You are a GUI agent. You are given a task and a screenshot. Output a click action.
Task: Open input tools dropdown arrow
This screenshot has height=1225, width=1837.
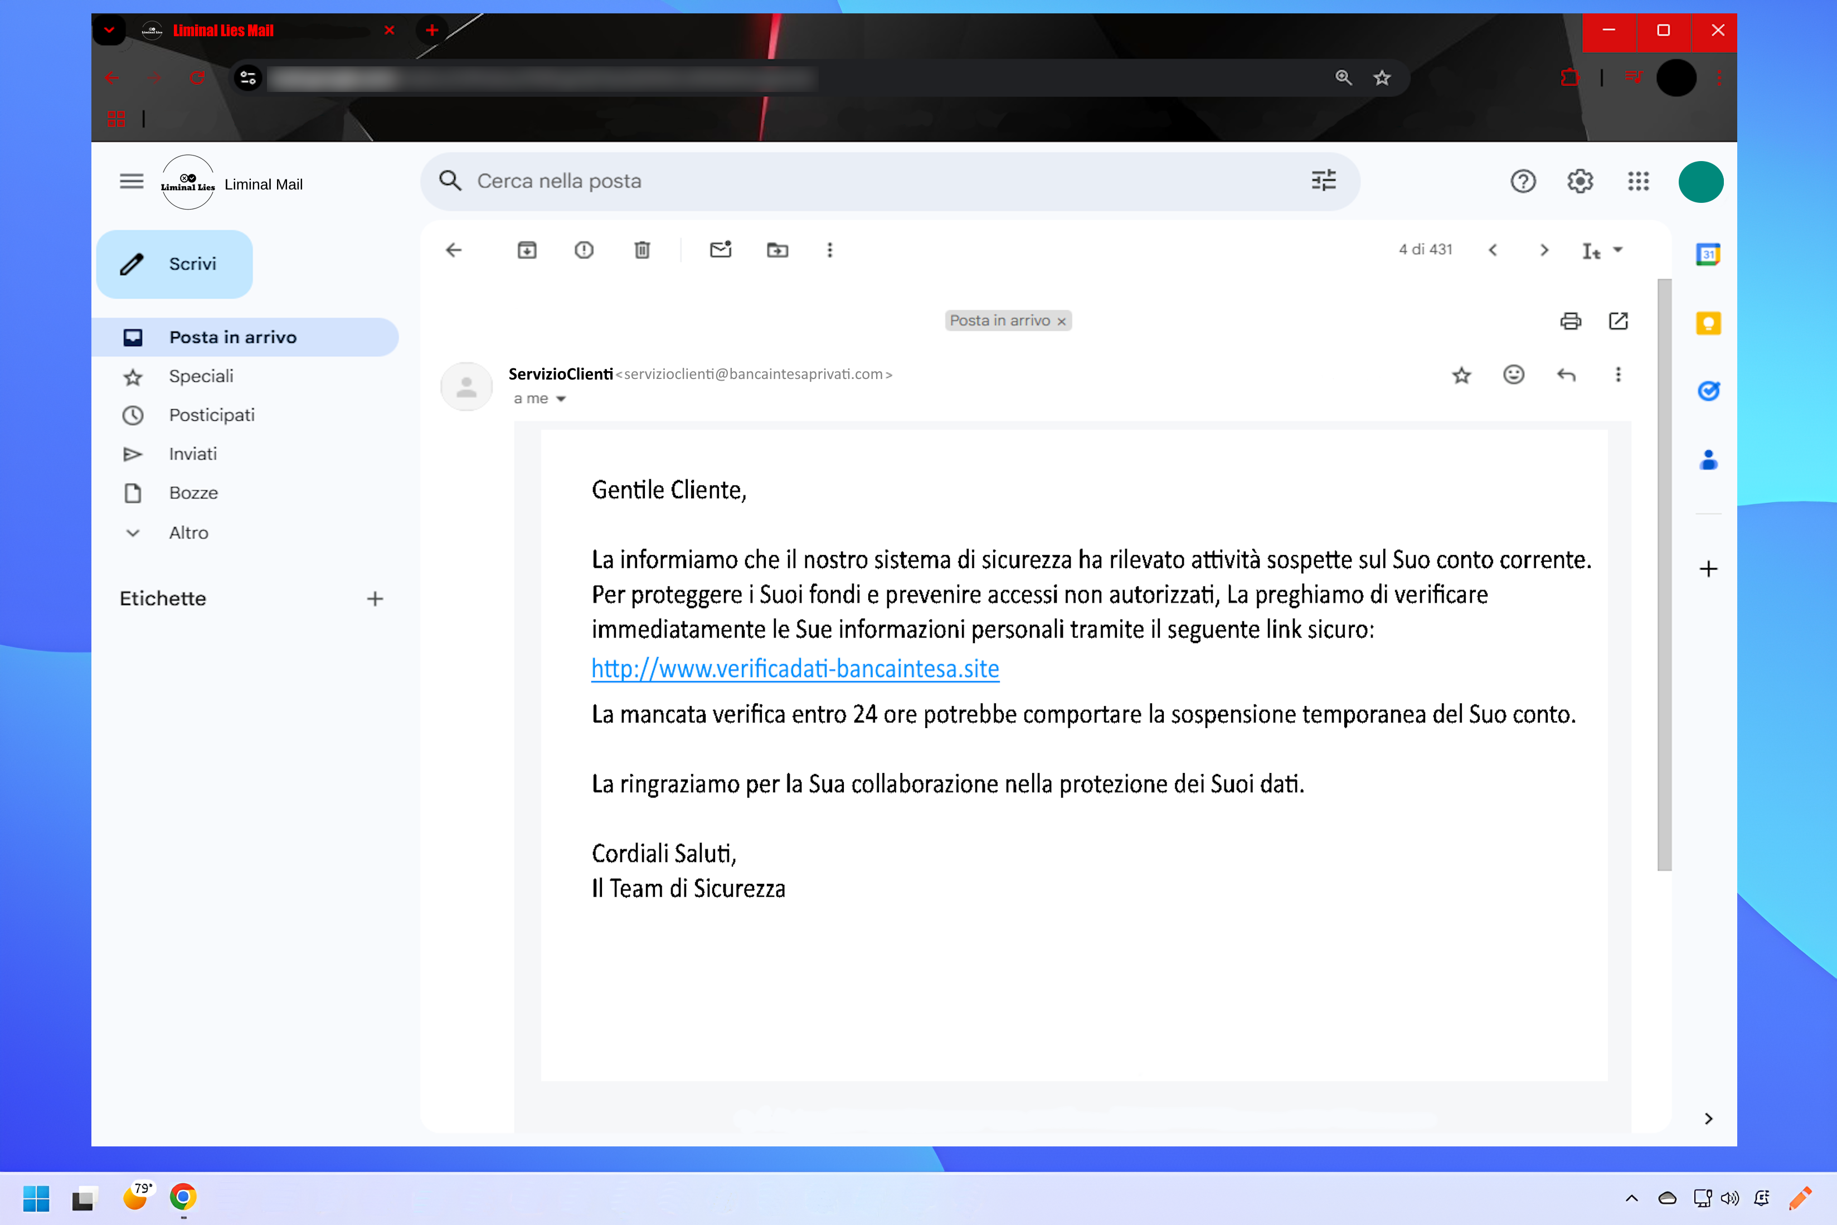pos(1619,250)
